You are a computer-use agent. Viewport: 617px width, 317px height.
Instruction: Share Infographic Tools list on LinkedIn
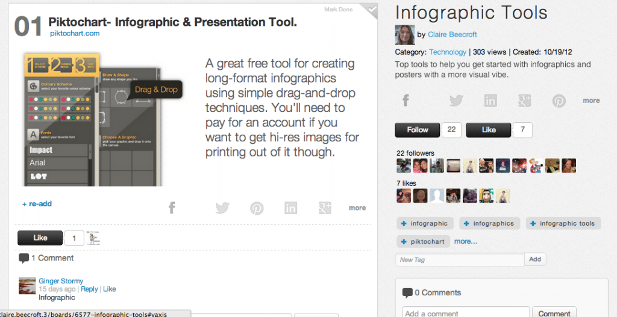[x=490, y=100]
